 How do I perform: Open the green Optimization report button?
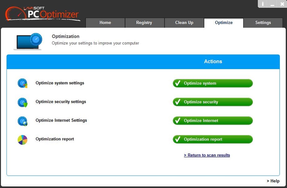[213, 139]
